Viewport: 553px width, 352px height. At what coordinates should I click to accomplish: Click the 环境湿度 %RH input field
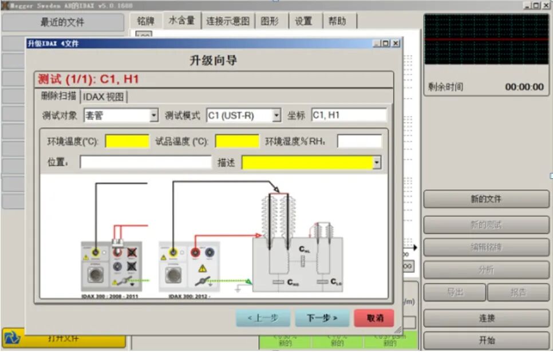[360, 141]
